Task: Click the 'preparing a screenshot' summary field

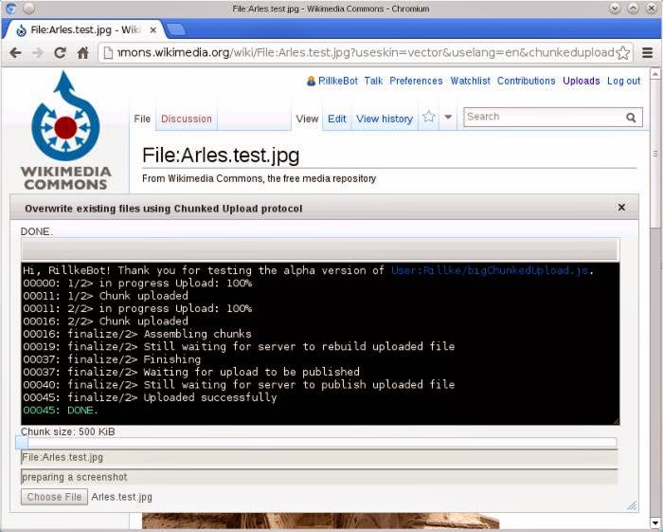Action: point(319,477)
